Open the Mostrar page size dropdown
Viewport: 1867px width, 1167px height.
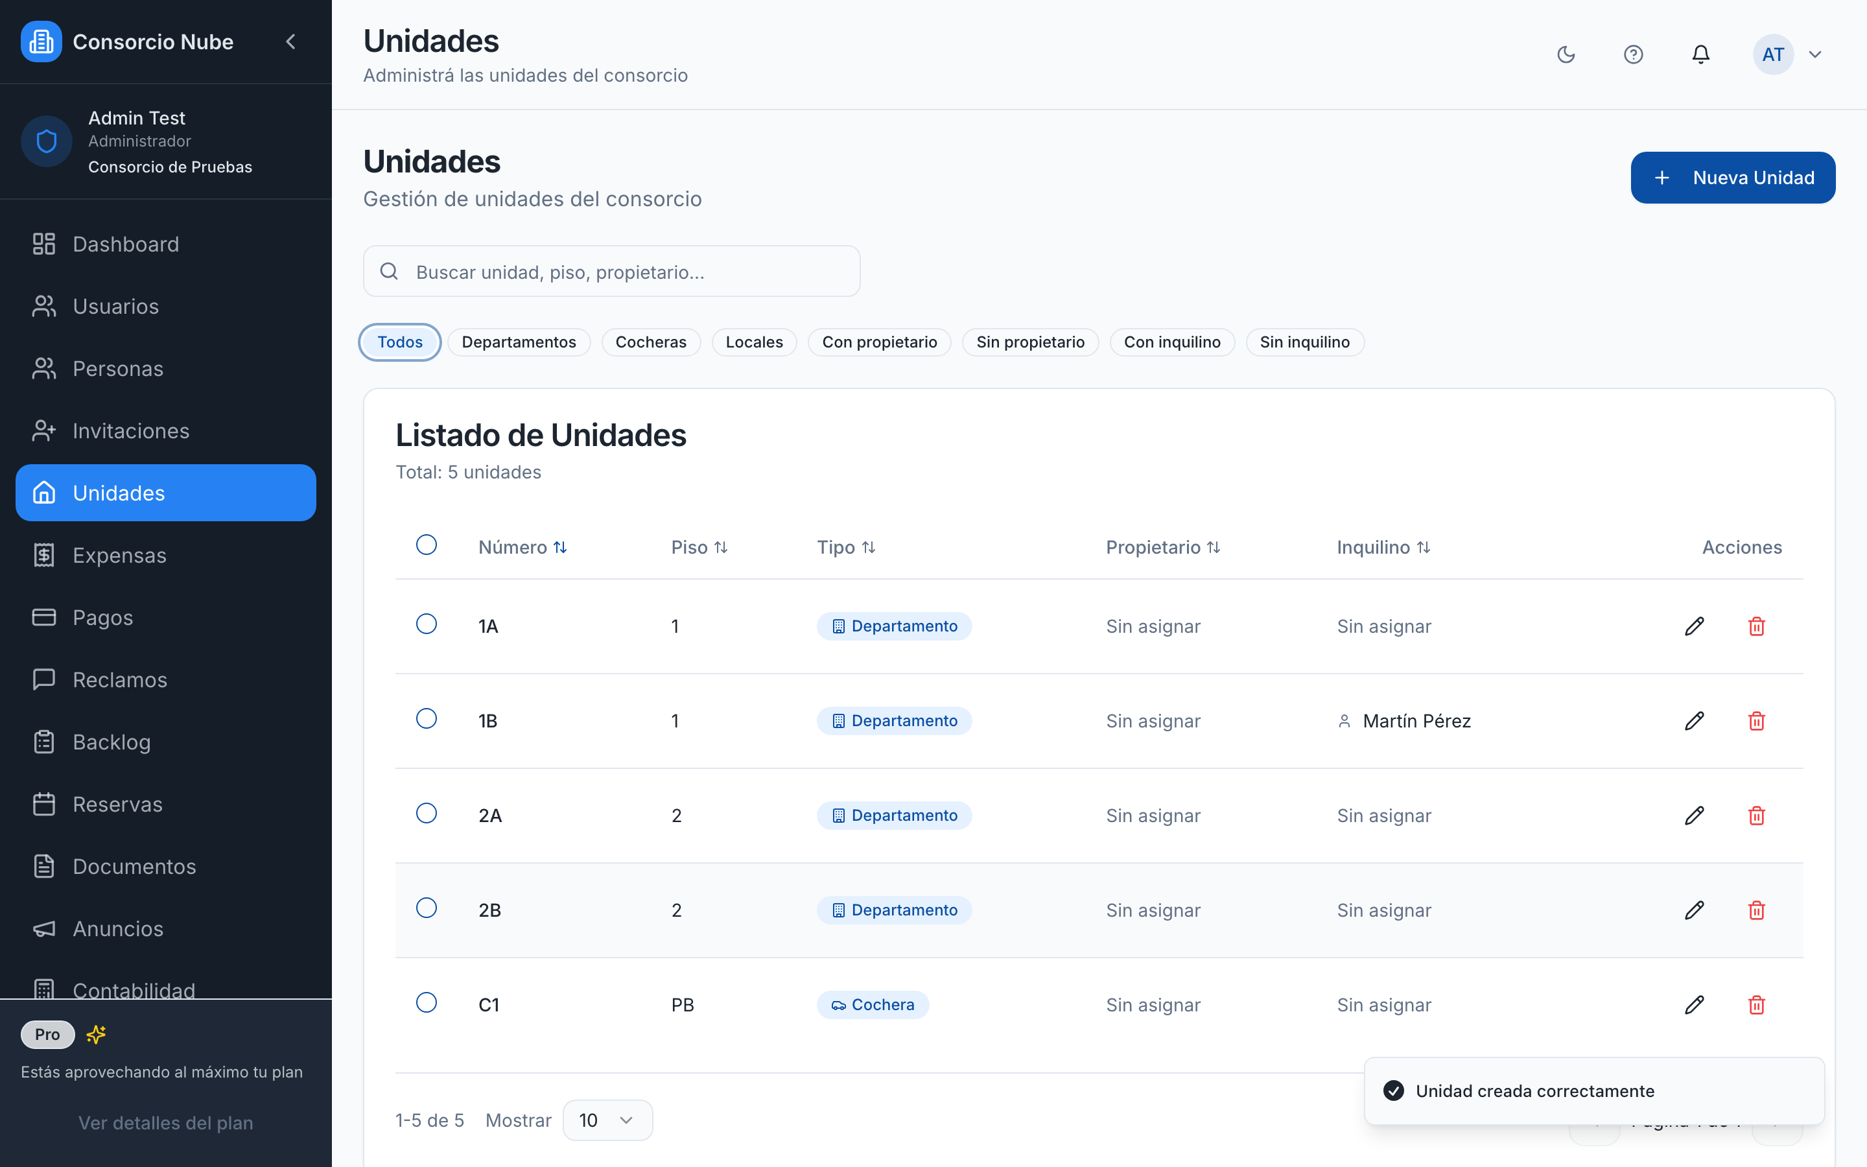point(607,1120)
